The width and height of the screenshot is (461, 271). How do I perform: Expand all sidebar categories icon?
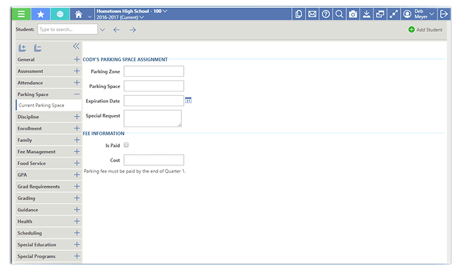(22, 47)
